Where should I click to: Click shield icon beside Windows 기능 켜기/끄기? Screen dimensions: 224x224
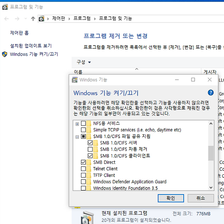[4, 54]
